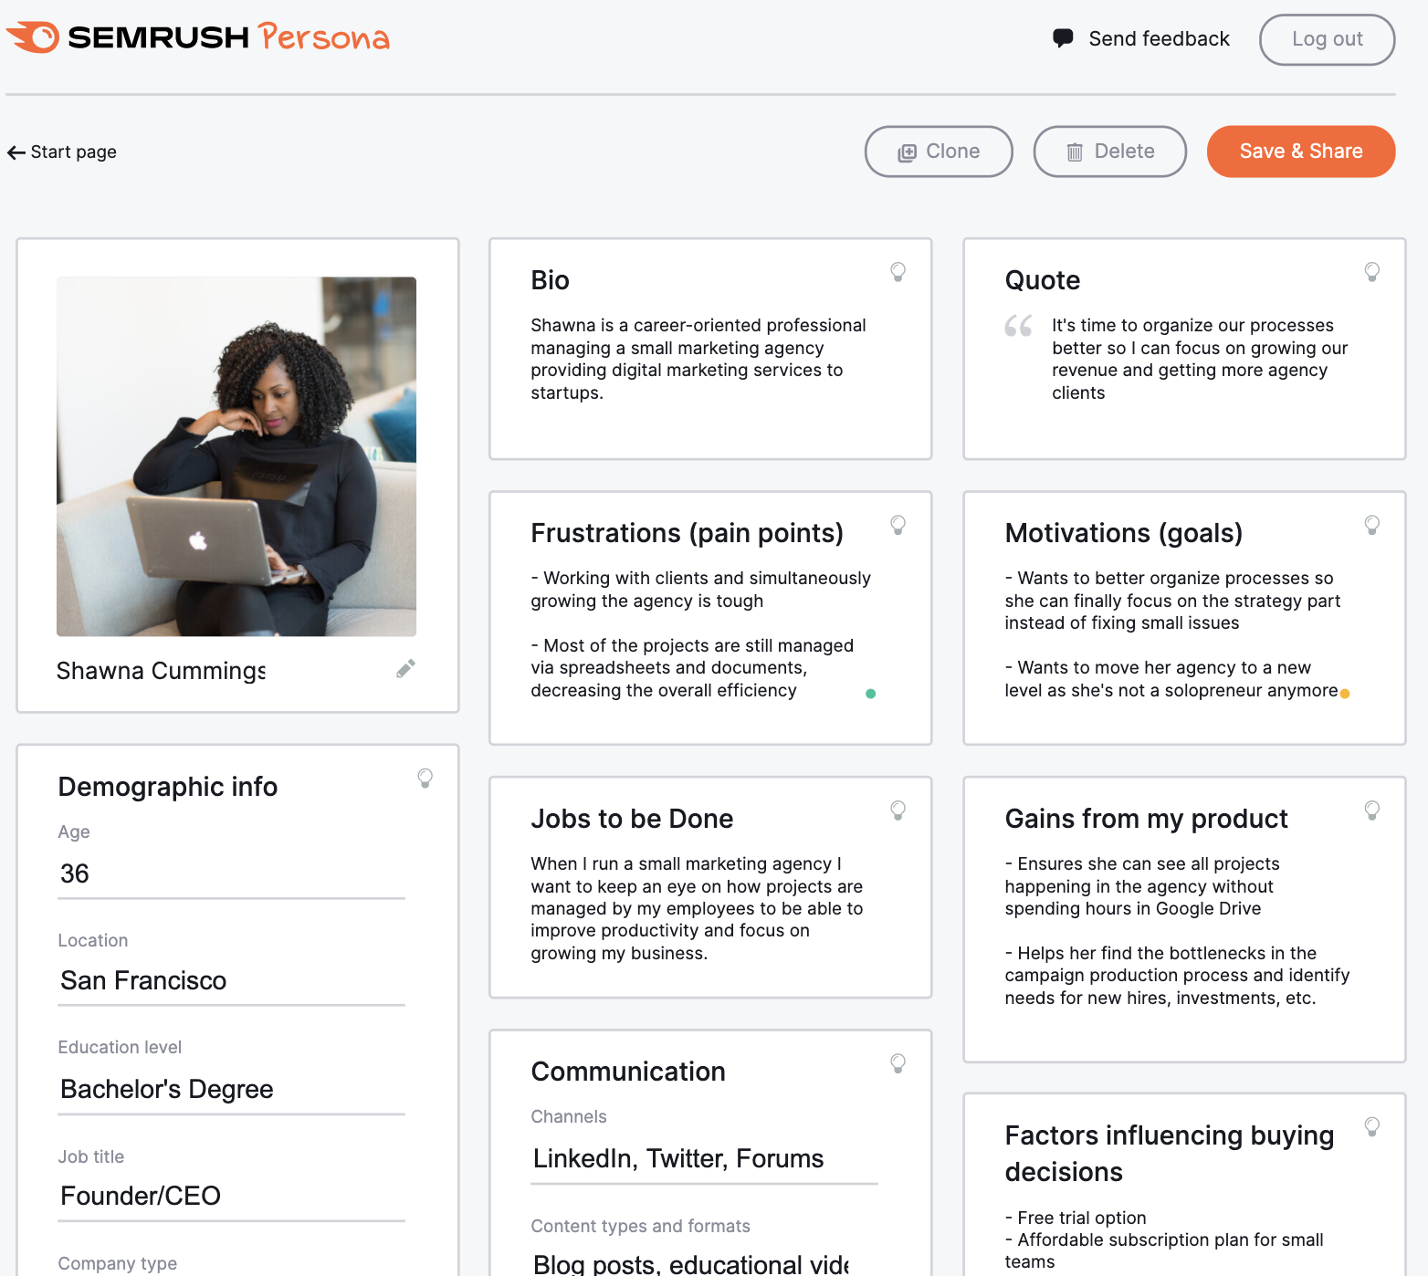Click the Gains from my product text
Screen dimensions: 1428x1276
coord(1177,930)
